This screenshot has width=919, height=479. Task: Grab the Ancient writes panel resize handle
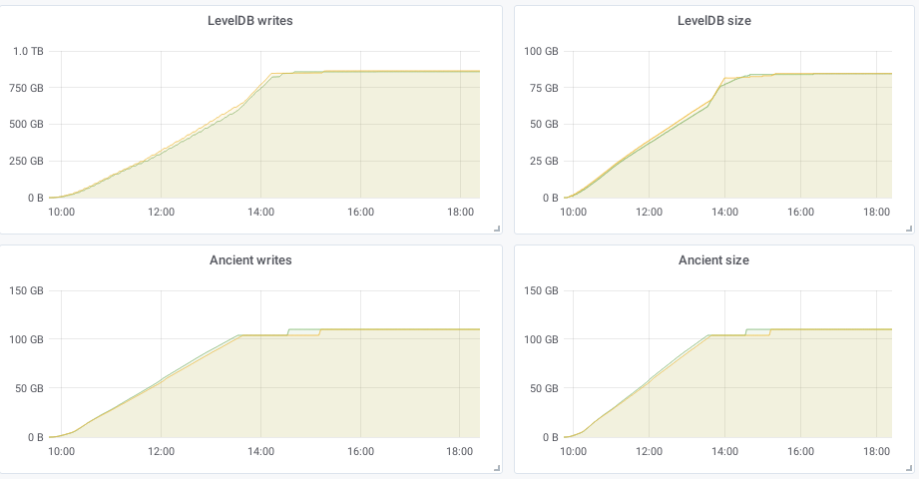[x=497, y=468]
